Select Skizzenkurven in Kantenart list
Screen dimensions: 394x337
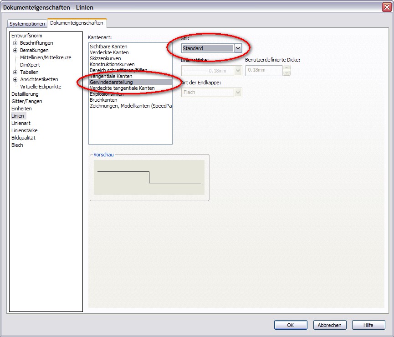(x=130, y=58)
